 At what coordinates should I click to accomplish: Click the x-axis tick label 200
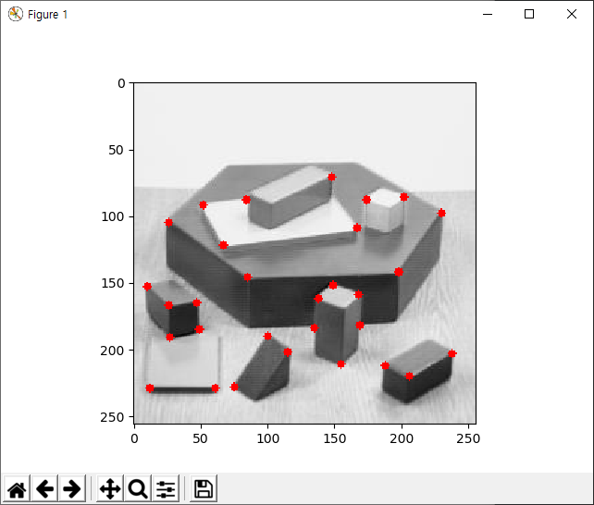point(402,438)
